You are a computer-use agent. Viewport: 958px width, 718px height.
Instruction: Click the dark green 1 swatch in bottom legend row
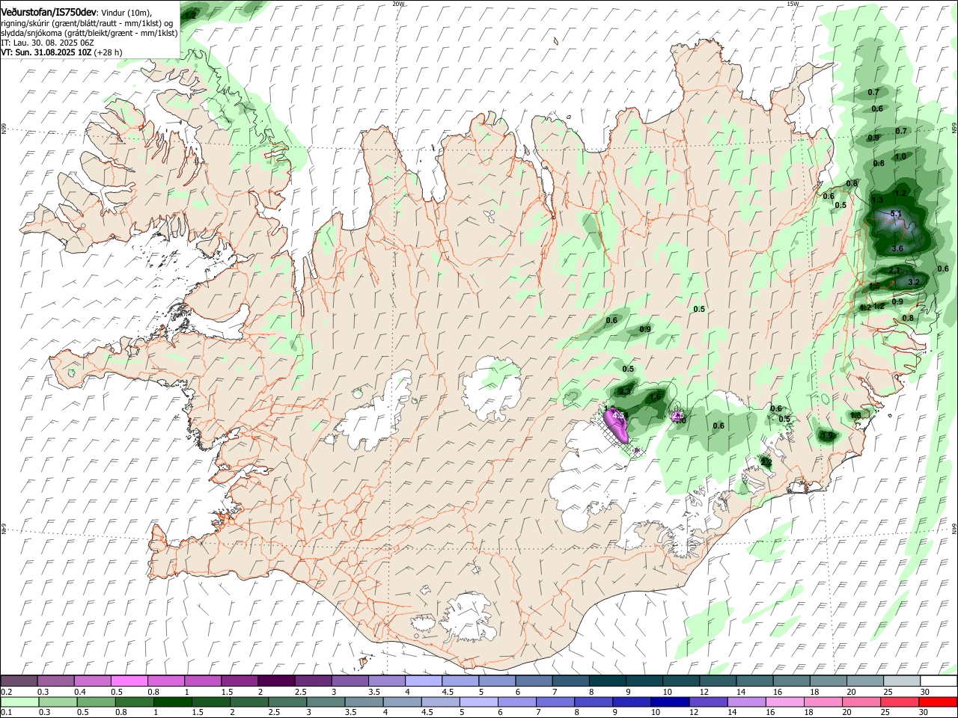pos(173,702)
